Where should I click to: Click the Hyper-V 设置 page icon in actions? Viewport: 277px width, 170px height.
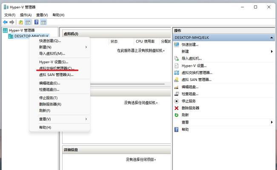coord(177,66)
